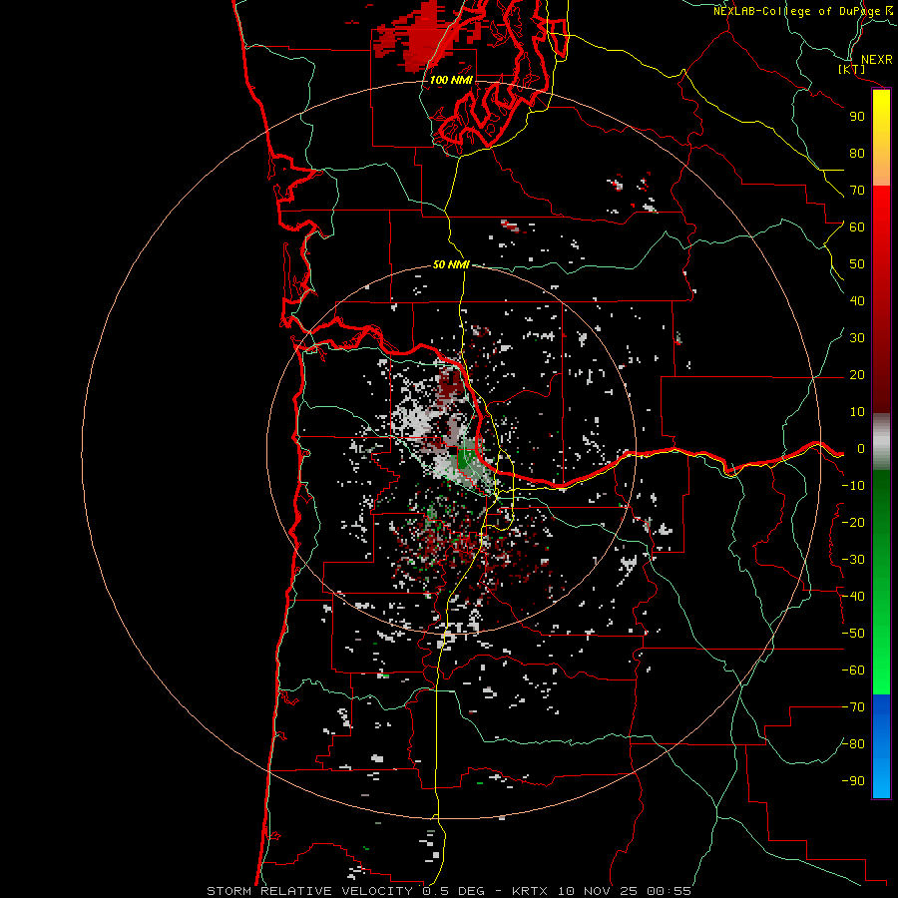This screenshot has width=898, height=898.
Task: Click the [KT] units label above scale
Action: click(852, 69)
